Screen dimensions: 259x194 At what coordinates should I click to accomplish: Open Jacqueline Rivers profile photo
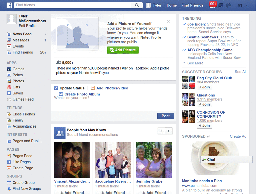click(x=113, y=160)
